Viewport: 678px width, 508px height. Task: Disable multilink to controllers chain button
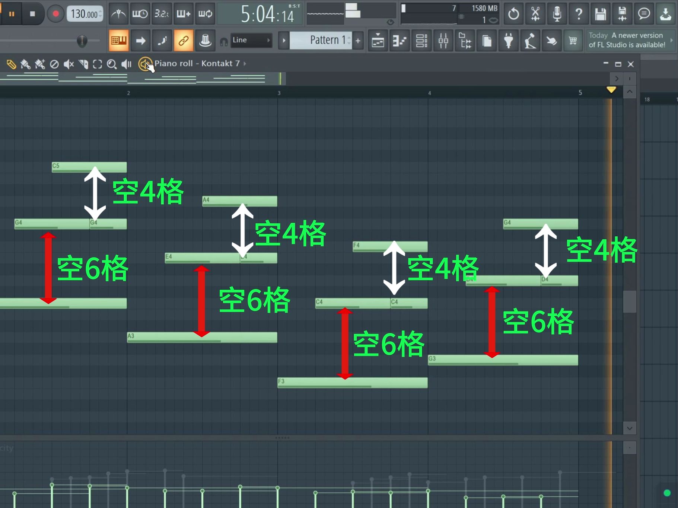click(x=184, y=40)
